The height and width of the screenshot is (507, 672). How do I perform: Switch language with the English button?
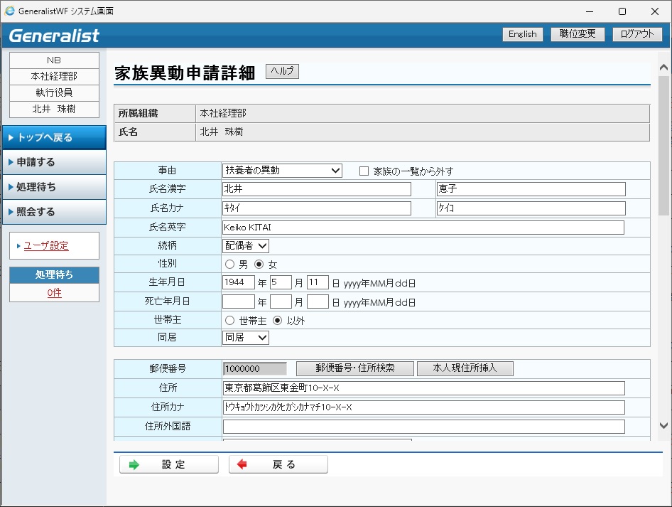click(x=523, y=34)
